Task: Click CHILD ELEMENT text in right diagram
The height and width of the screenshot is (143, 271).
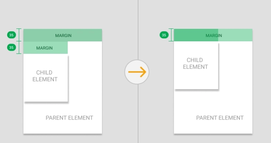Action: point(195,63)
